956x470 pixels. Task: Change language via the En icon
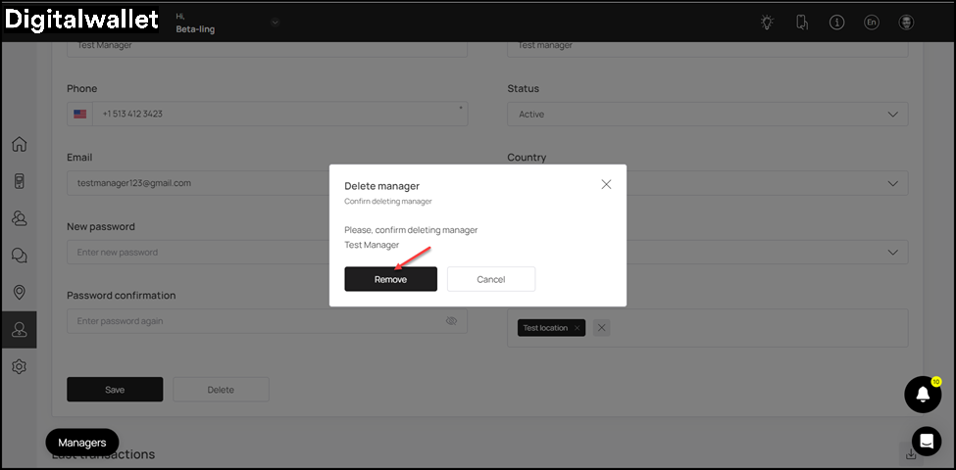pyautogui.click(x=872, y=23)
